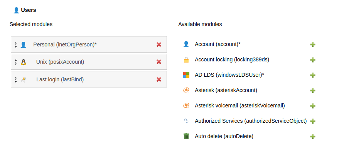Add the AD LDS (windowsLDSUser) module

tap(313, 75)
